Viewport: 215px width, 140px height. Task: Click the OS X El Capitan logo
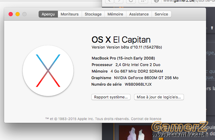click(x=48, y=71)
